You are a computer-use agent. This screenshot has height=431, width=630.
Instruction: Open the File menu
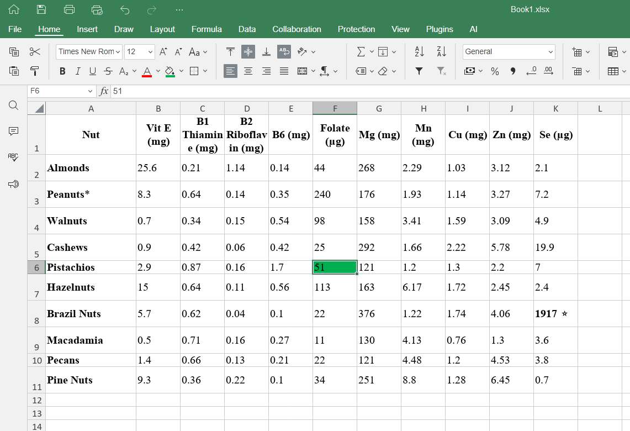tap(15, 29)
